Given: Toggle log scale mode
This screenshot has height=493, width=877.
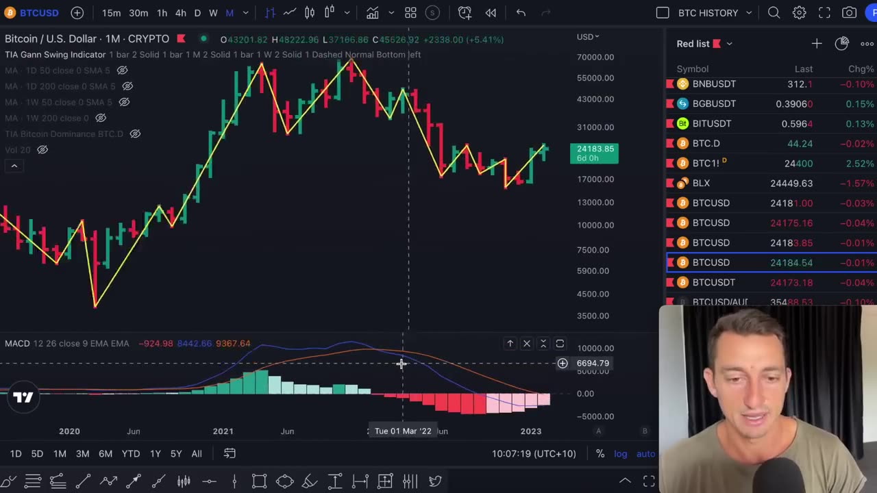Looking at the screenshot, I should 620,453.
